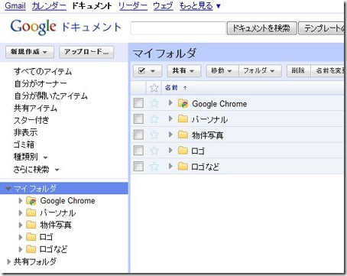
Task: Click the ロゴなど folder icon in list
Action: (183, 166)
